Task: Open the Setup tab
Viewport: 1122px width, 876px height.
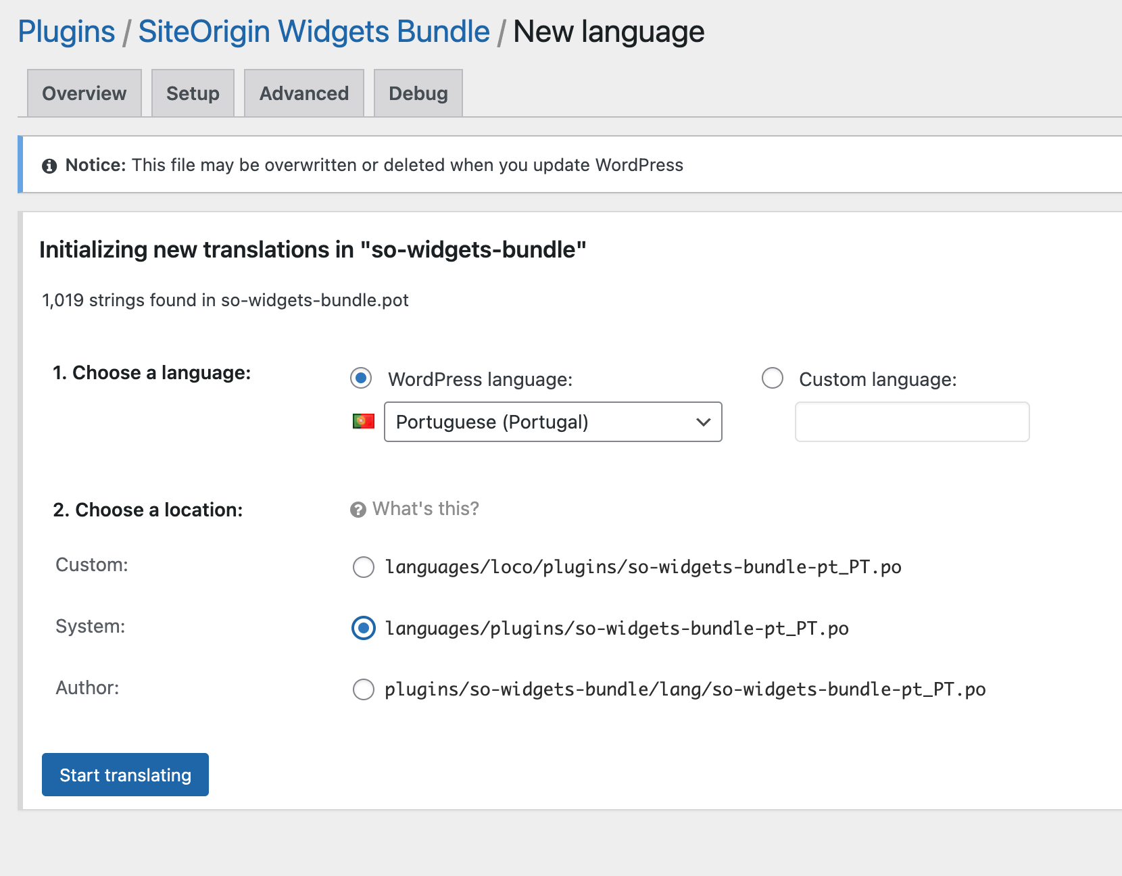Action: coord(193,93)
